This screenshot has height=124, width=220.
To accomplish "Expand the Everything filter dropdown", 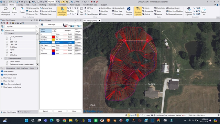I will [x=21, y=30].
